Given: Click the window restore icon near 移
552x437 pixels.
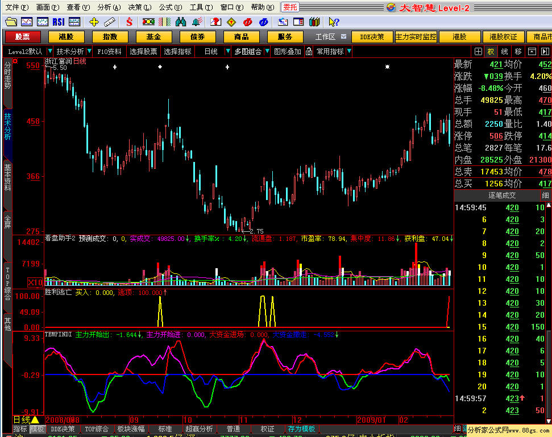Looking at the screenshot, I should point(532,51).
